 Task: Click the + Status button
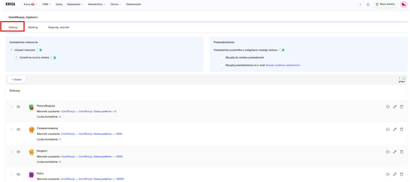coord(16,80)
